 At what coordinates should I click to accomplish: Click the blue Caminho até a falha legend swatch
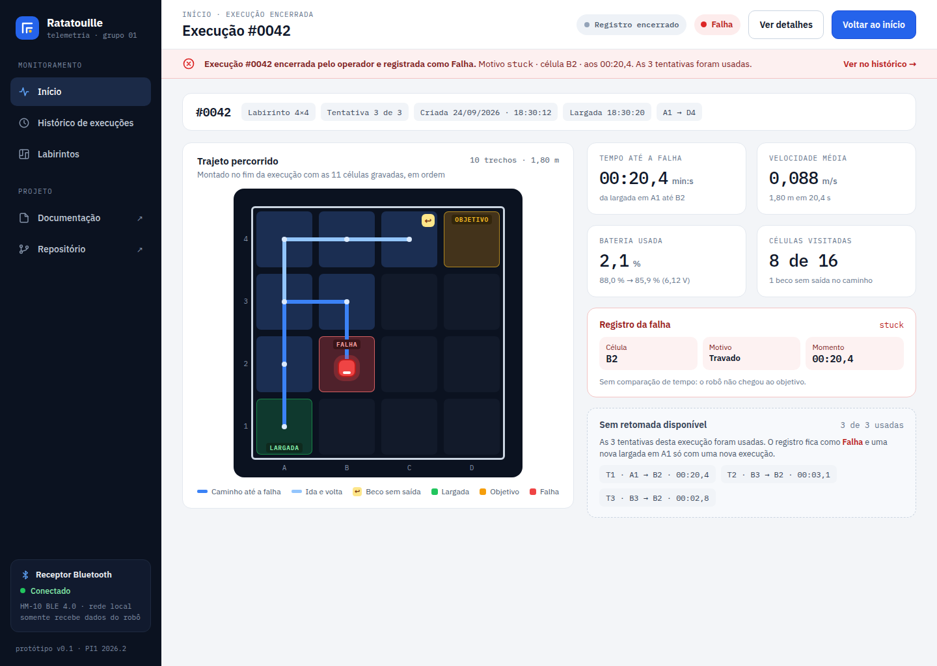click(202, 492)
